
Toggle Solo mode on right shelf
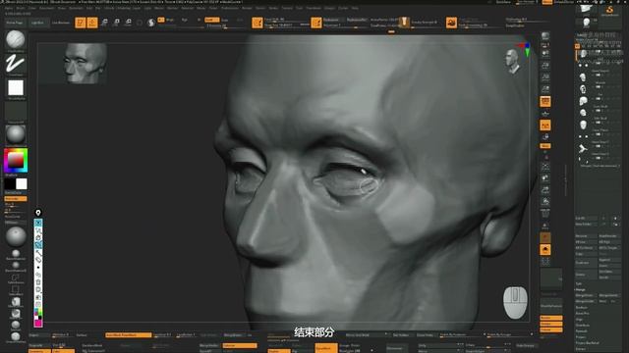[545, 250]
